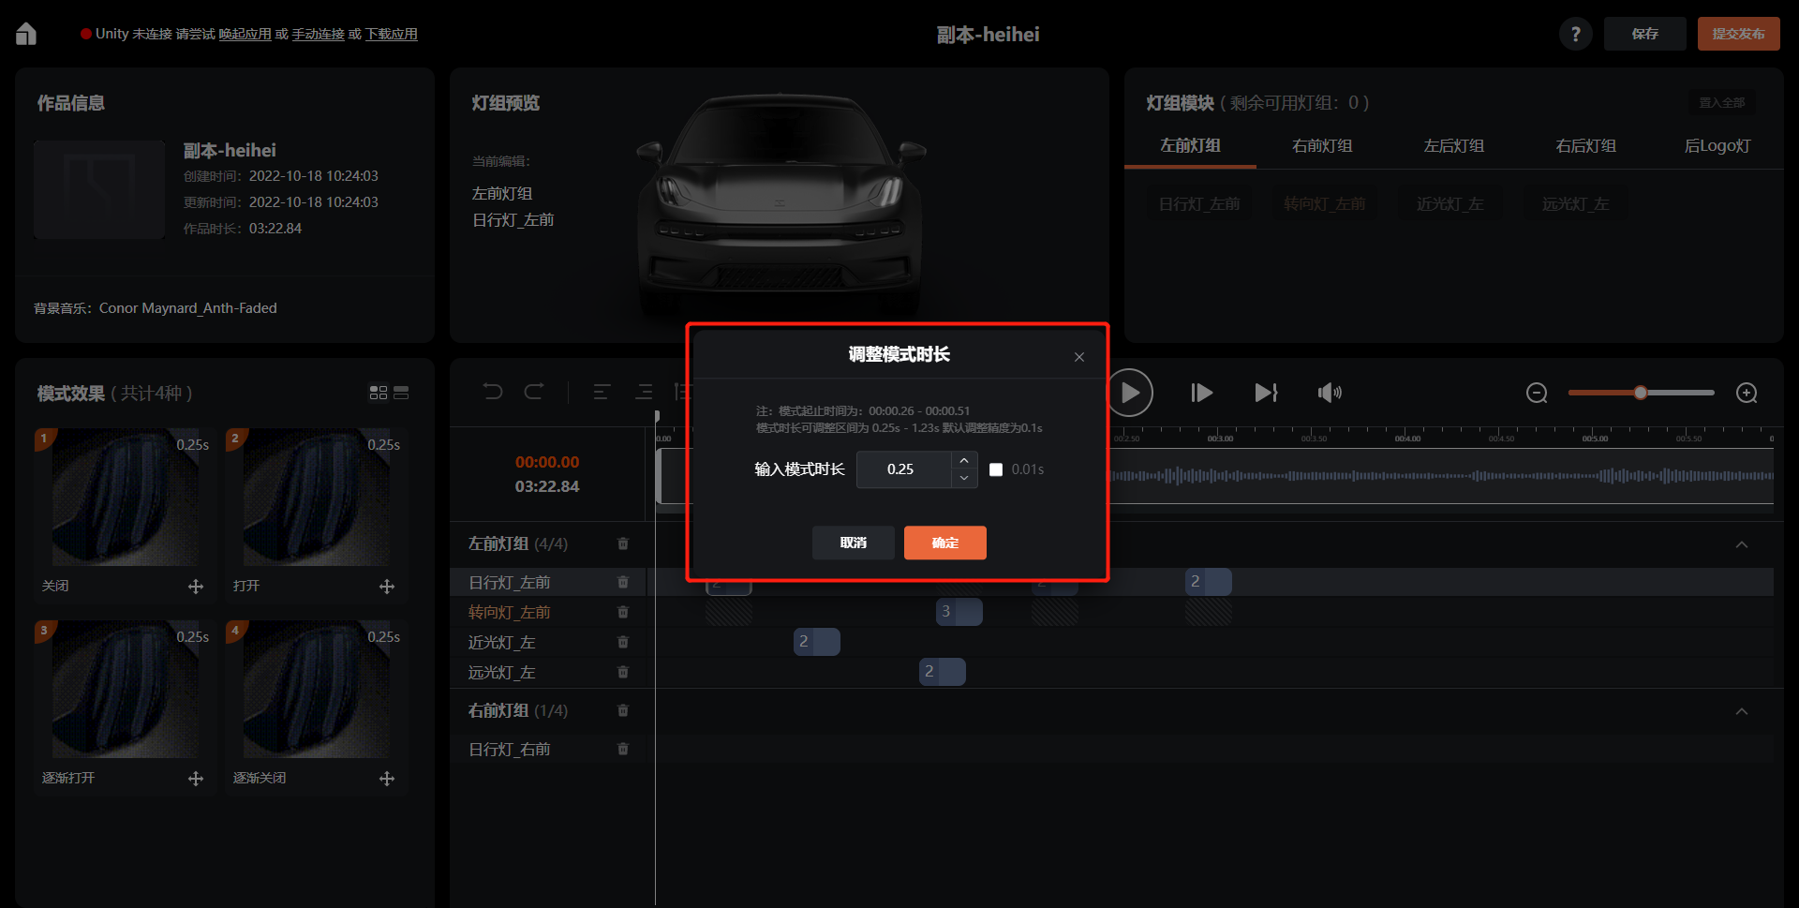Click the add icon for 关闭 effect
The image size is (1799, 908).
pos(196,587)
